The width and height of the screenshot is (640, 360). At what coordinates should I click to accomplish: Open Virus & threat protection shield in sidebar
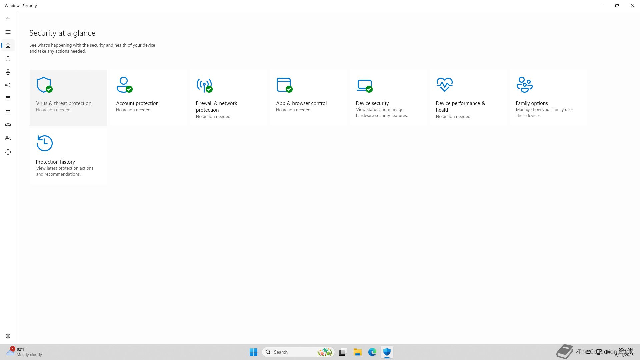tap(8, 59)
